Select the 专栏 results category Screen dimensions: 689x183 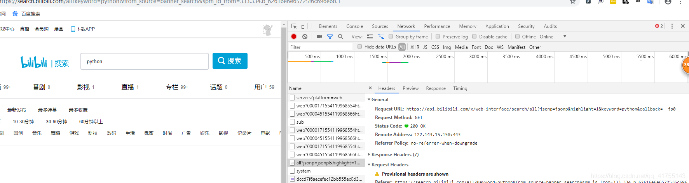177,87
